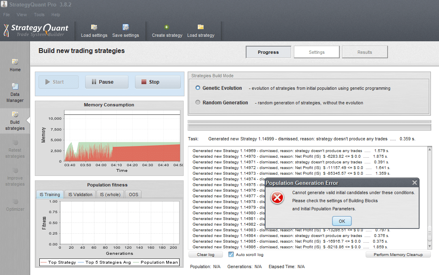Click the log scrollbar thumb

[x=430, y=233]
